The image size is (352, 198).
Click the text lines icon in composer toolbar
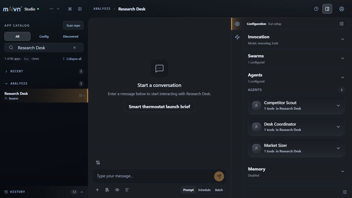(127, 190)
